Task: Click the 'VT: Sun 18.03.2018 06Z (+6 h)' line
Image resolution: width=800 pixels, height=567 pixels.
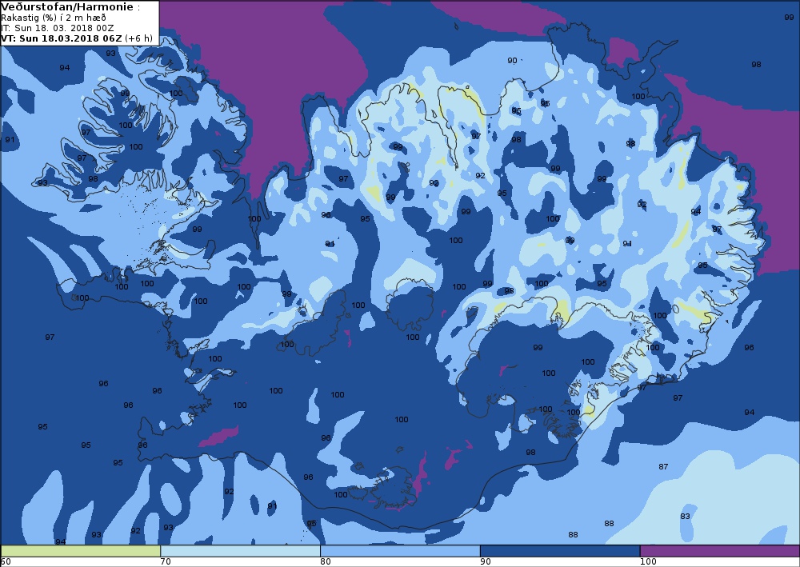Action: 77,38
